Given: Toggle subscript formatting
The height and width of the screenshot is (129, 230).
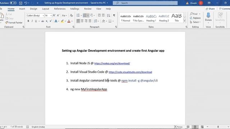Looking at the screenshot, I should pos(47,21).
